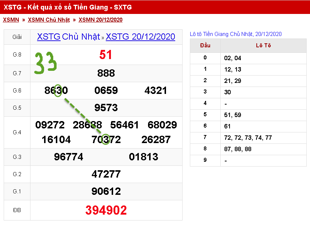Click the Lô tô Tiền Giang Chủ Nhật title
This screenshot has height=226, width=310.
pyautogui.click(x=236, y=34)
